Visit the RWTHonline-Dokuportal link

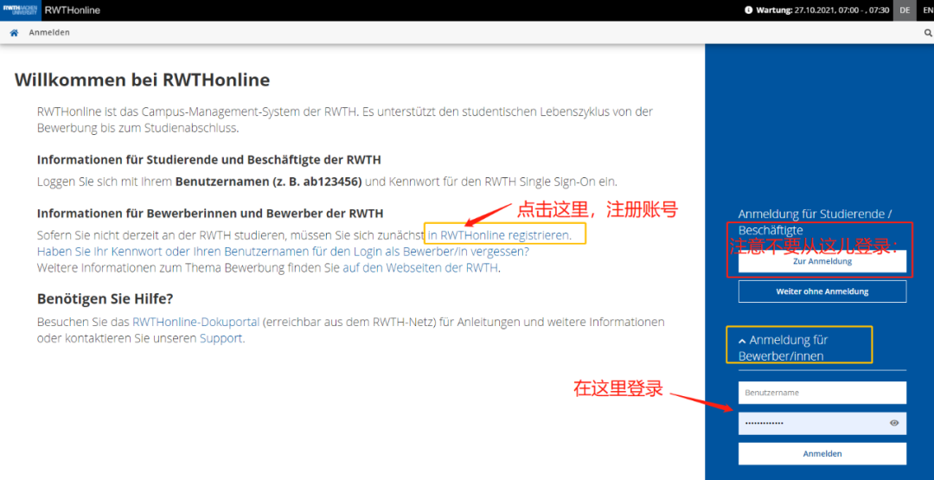point(195,322)
